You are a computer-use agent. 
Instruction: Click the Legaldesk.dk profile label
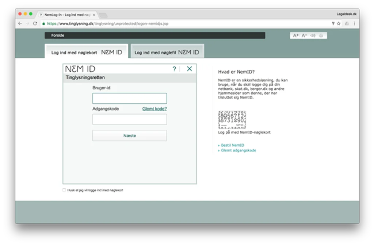point(346,14)
